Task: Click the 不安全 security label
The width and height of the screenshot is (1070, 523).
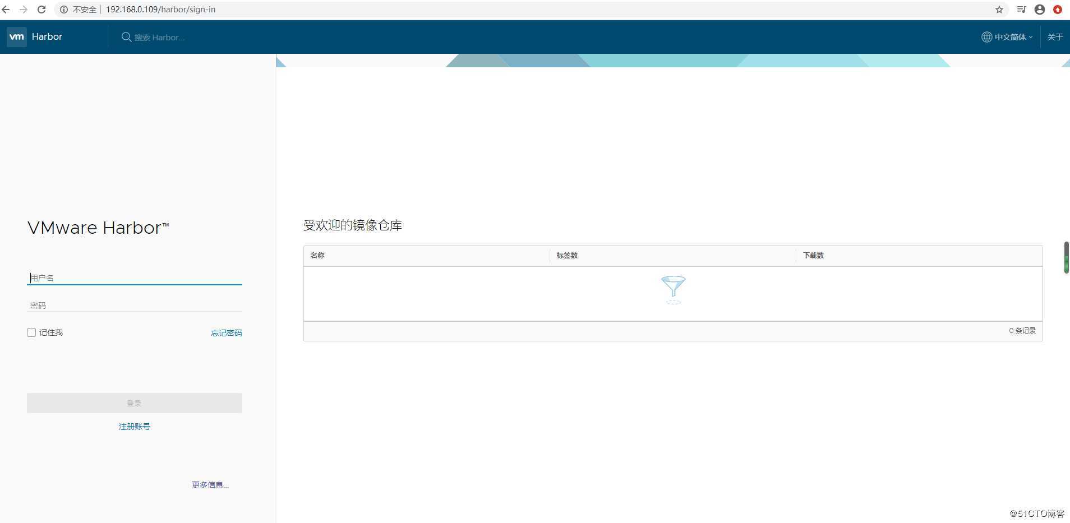Action: pyautogui.click(x=85, y=10)
